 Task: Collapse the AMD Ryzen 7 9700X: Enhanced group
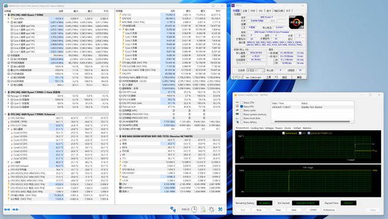pos(5,114)
